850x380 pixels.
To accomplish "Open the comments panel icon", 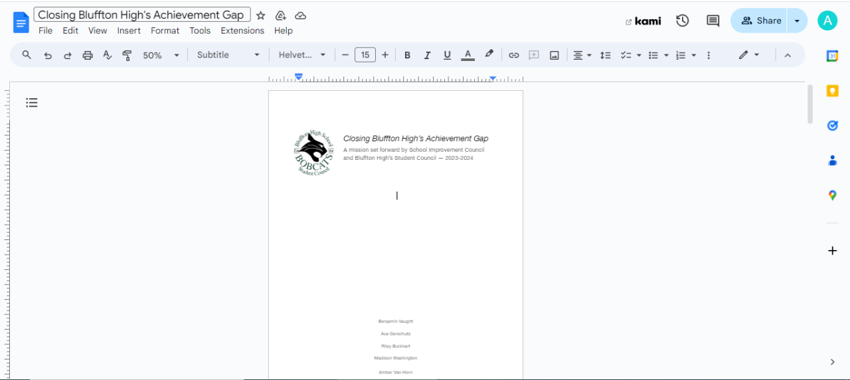I will click(713, 21).
